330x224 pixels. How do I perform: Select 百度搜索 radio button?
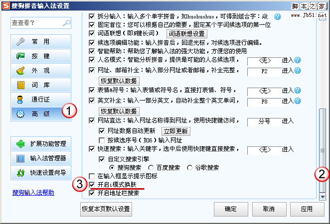pos(151,168)
